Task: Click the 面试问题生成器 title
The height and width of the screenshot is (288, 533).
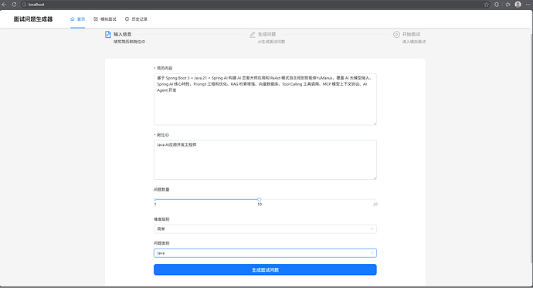Action: pyautogui.click(x=33, y=19)
